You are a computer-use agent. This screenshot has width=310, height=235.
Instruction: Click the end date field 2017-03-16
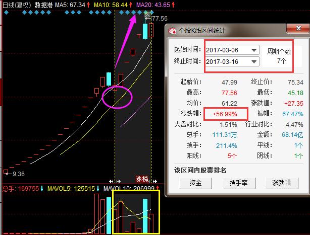(227, 62)
